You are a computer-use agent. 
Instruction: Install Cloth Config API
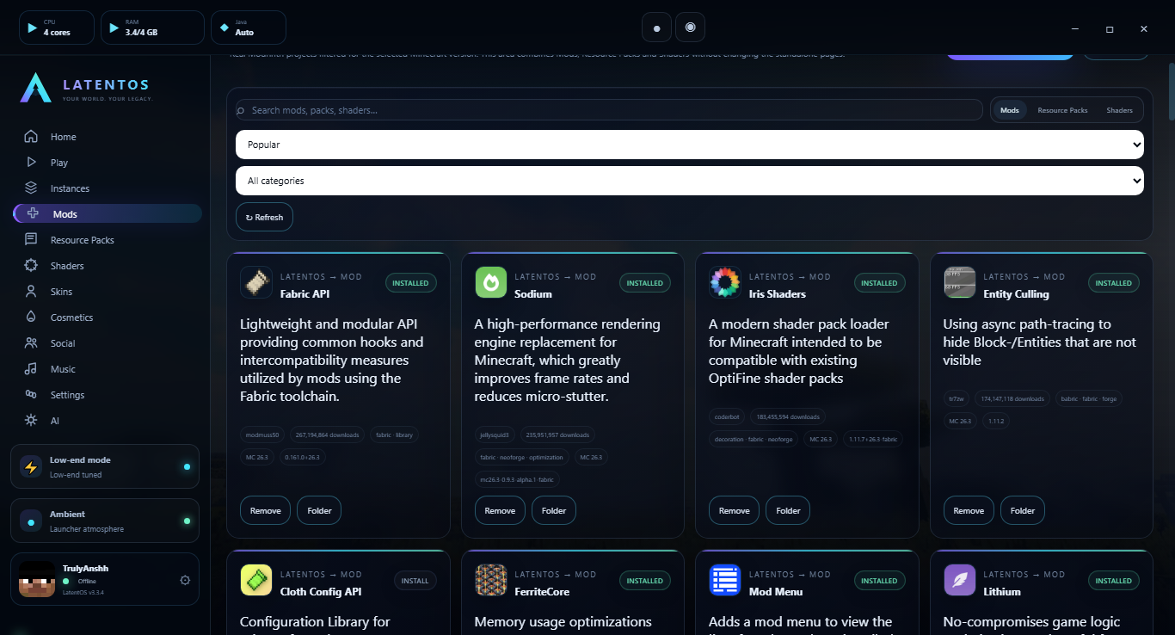tap(415, 581)
